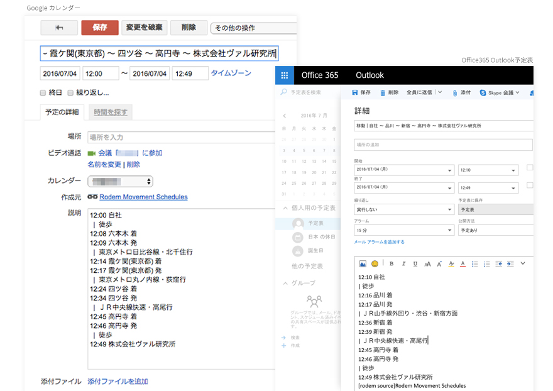The width and height of the screenshot is (553, 391).
Task: Click the Google Calendar event title field
Action: coord(160,53)
